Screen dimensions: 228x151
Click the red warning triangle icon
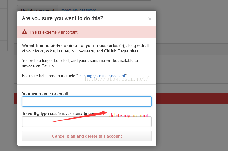point(24,31)
